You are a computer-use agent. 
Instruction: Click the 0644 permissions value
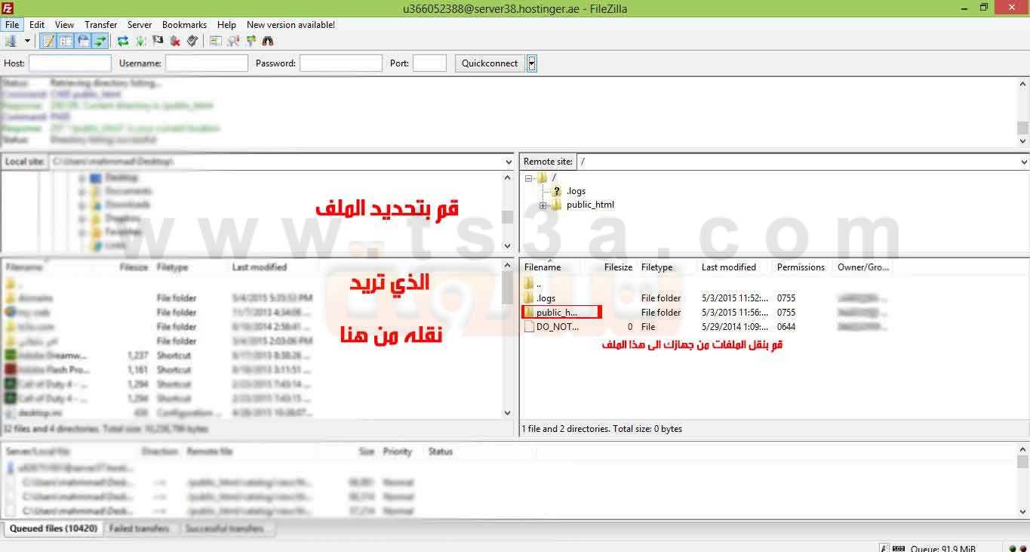tap(786, 327)
